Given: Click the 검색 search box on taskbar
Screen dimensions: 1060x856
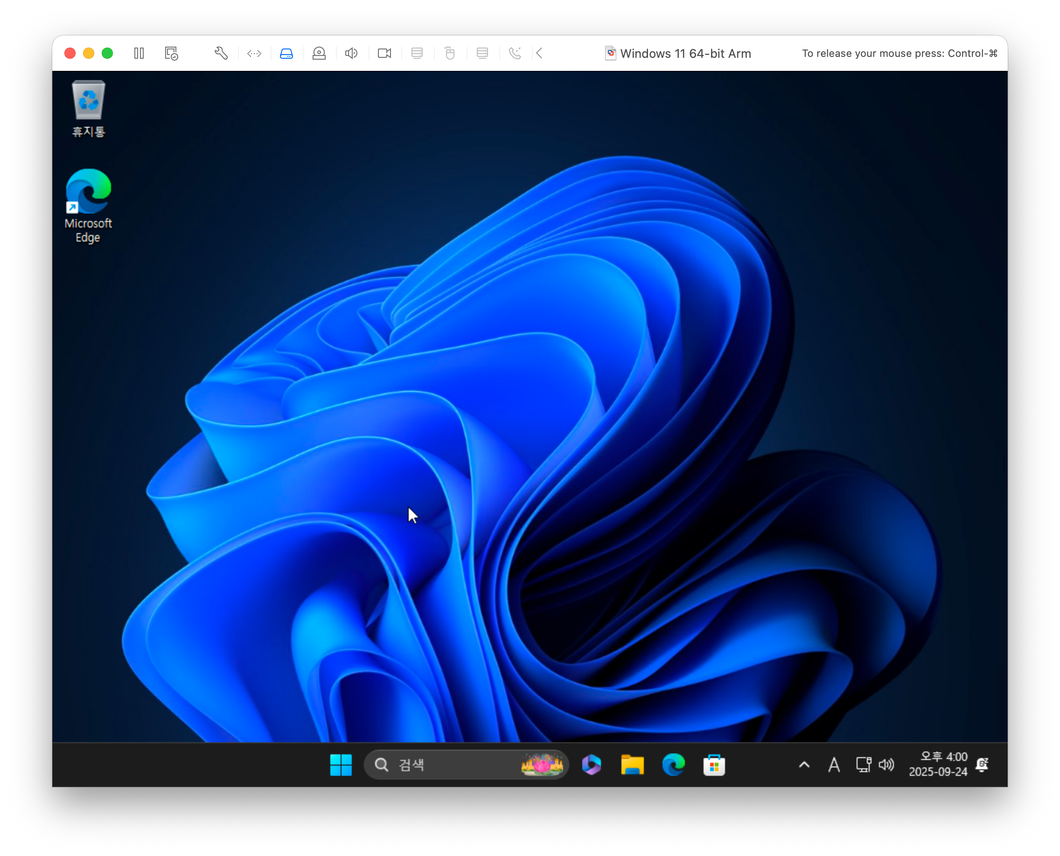Looking at the screenshot, I should point(466,765).
